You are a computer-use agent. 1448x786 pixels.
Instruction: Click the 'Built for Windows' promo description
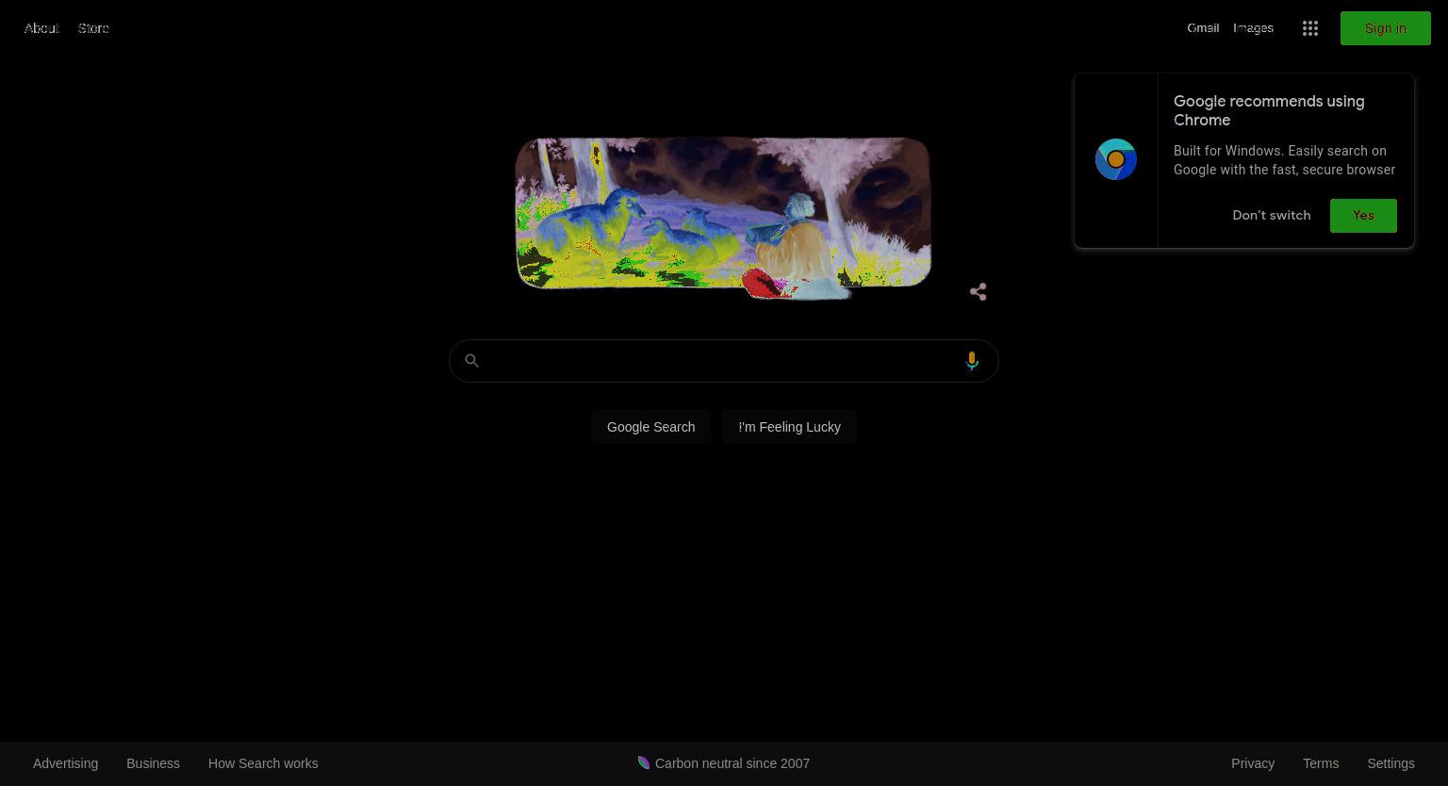tap(1284, 160)
